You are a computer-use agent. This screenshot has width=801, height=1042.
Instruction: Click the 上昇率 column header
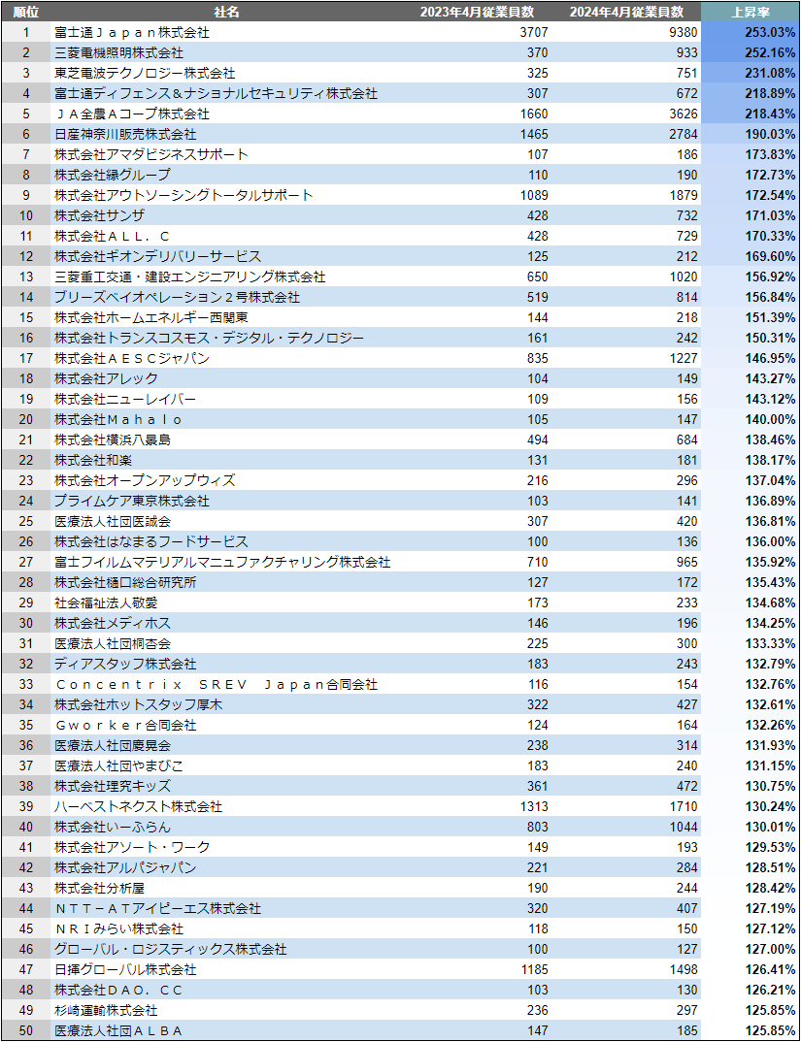point(751,12)
